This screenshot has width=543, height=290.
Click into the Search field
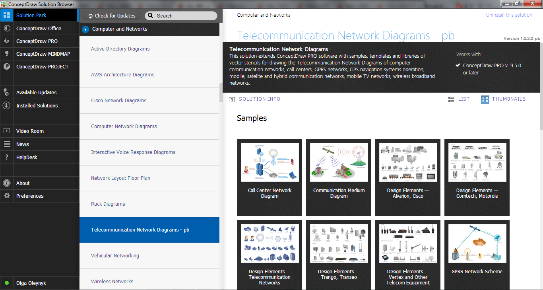pos(181,16)
